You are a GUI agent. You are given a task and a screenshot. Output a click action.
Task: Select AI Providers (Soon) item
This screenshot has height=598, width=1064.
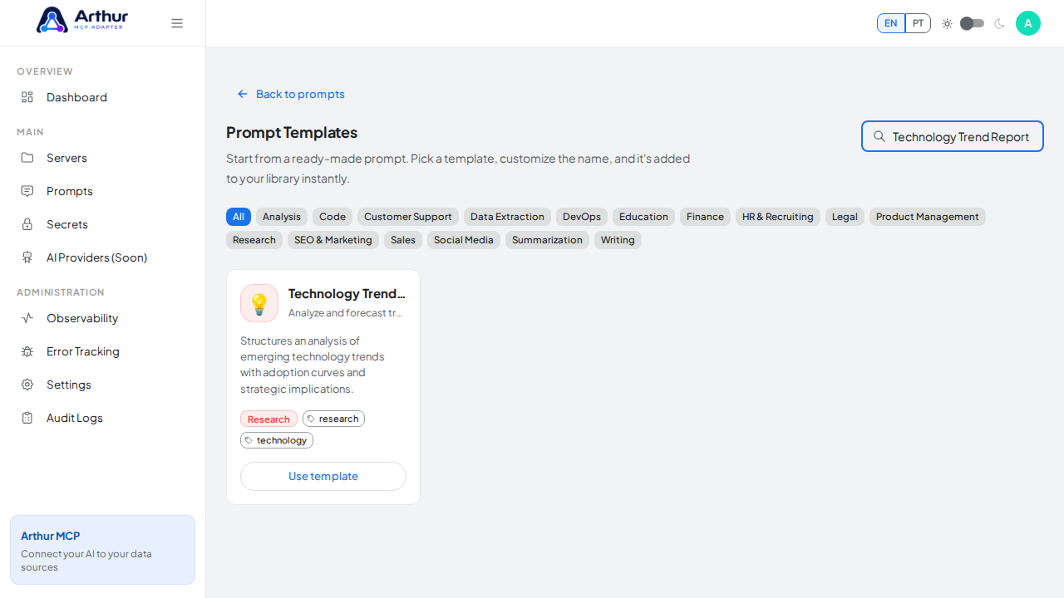coord(102,257)
